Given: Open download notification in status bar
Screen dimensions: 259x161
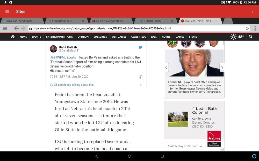Looking at the screenshot, I should click(x=5, y=2).
